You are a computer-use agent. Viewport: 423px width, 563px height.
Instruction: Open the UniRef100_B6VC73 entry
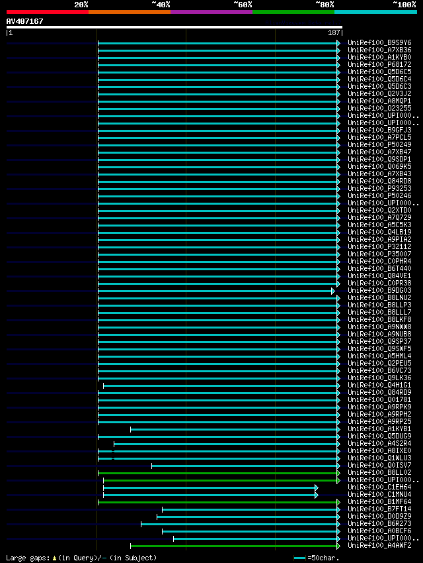pos(379,370)
